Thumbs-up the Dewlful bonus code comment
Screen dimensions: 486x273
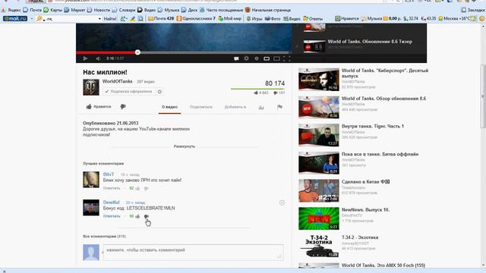137,216
